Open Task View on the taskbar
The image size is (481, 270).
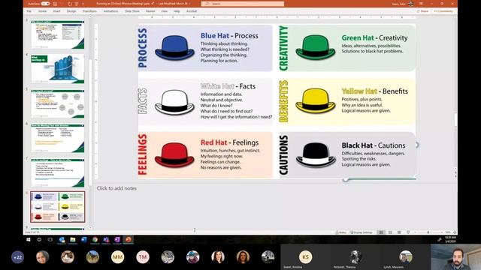coord(50,240)
